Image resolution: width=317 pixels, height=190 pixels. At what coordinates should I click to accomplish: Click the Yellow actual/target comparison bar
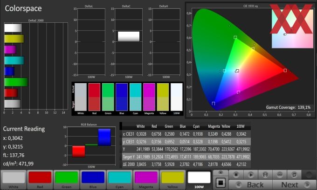tap(163, 97)
